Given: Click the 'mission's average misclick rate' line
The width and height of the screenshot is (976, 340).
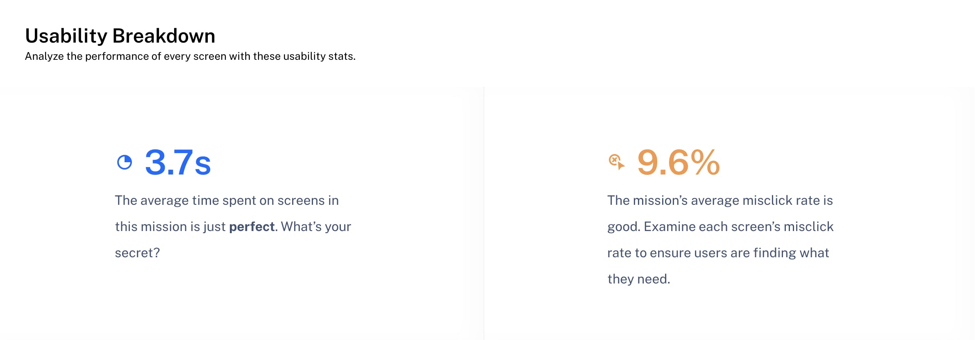Looking at the screenshot, I should (720, 200).
